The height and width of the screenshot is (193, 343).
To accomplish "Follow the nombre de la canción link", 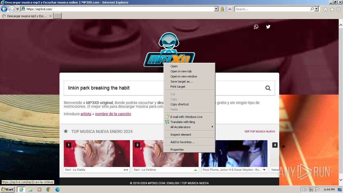I will click(x=113, y=114).
